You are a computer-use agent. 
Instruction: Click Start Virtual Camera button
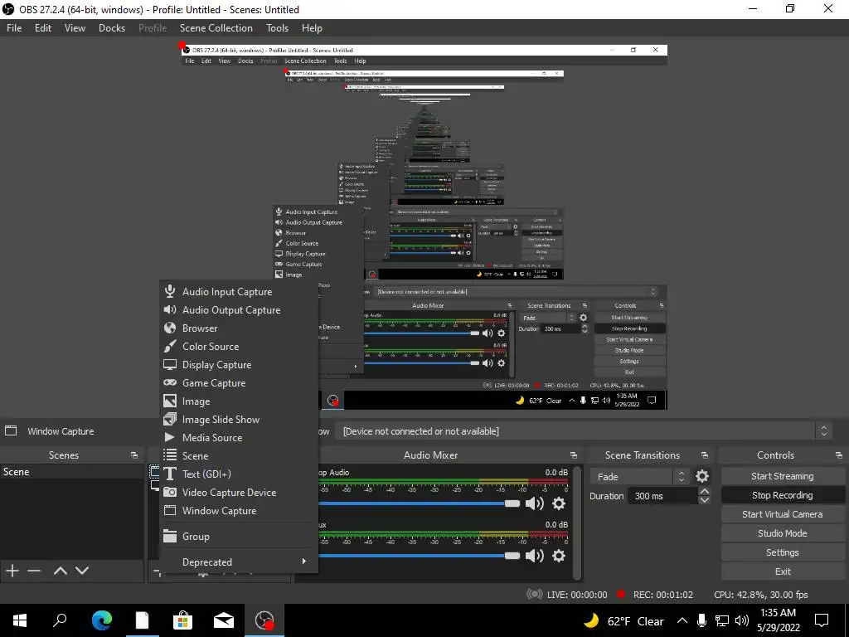[783, 514]
